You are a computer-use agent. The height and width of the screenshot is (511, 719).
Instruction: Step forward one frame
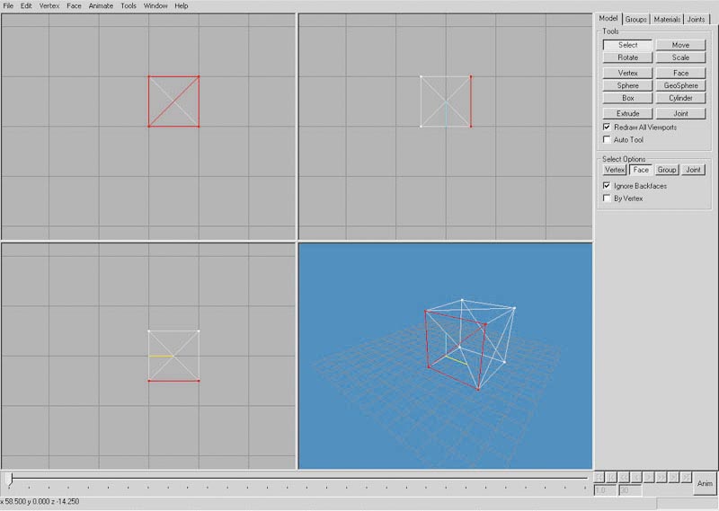(x=648, y=478)
